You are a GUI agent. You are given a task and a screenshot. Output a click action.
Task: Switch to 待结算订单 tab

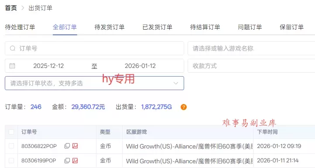pyautogui.click(x=205, y=27)
